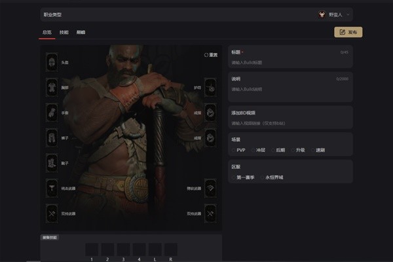Pick the left bottom dual-wield weapon (双持武器) slot
The width and height of the screenshot is (393, 262).
tap(52, 213)
